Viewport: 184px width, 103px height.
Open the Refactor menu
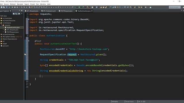coord(13,4)
